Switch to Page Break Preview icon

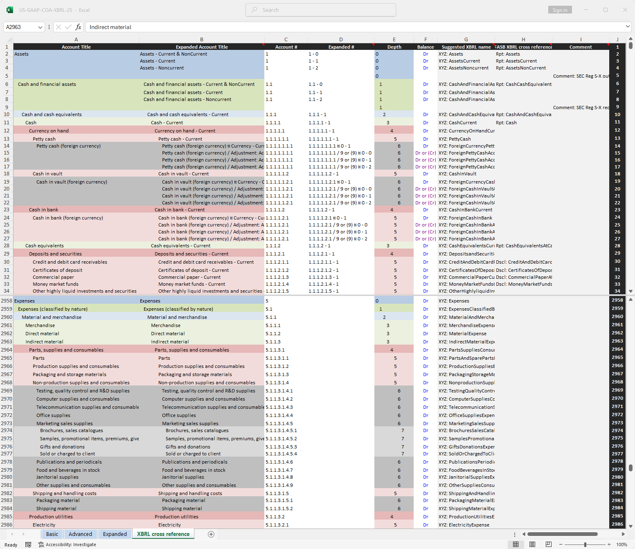point(549,545)
